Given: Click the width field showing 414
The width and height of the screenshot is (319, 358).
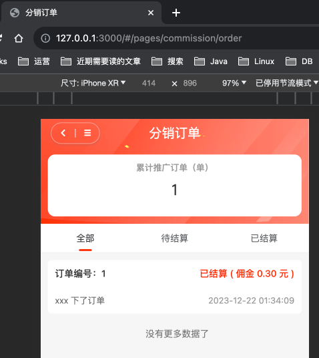Looking at the screenshot, I should [149, 83].
